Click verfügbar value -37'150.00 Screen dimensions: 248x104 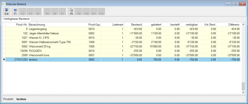(x=192, y=46)
